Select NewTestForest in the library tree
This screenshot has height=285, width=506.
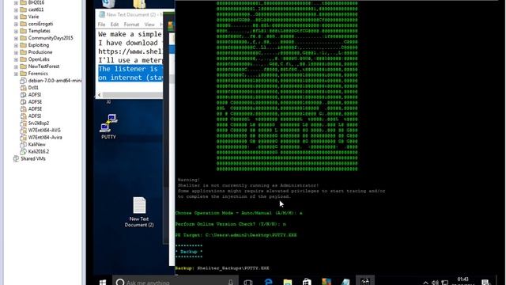pyautogui.click(x=44, y=66)
